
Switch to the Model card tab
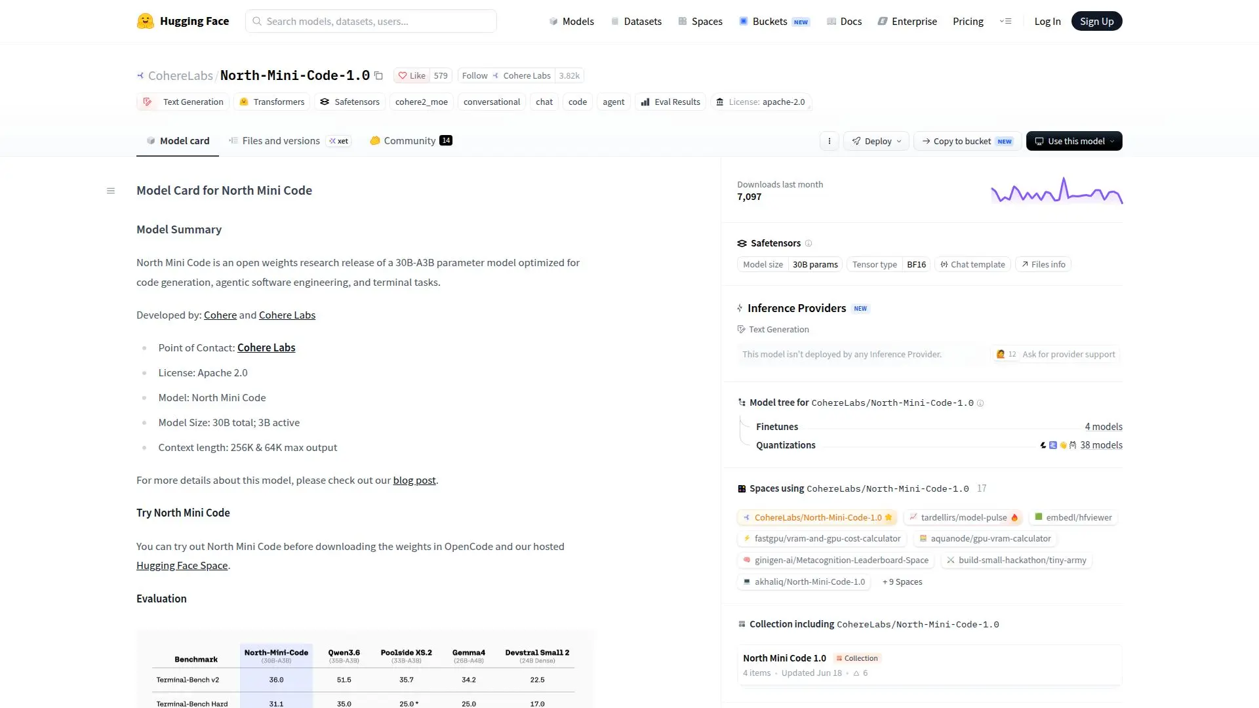[178, 141]
